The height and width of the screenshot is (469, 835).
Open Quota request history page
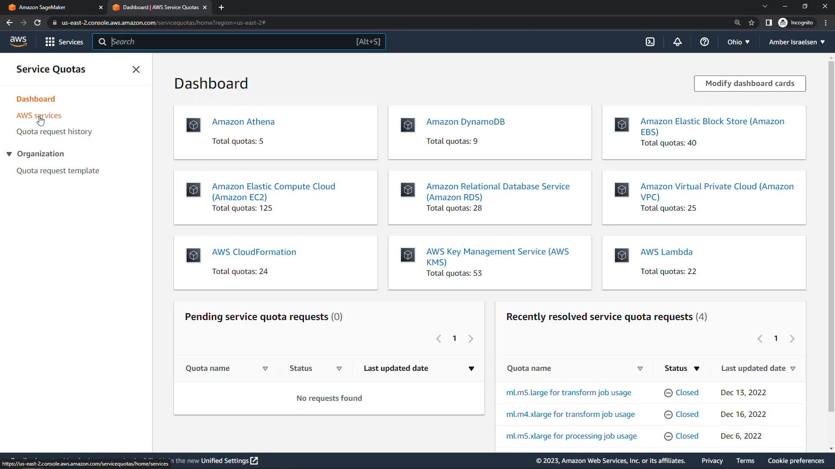pos(54,132)
